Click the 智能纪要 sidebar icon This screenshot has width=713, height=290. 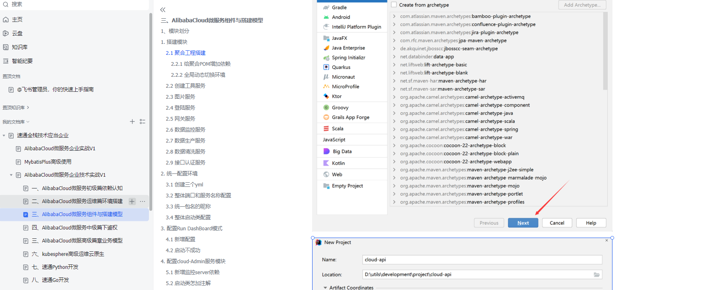[x=6, y=61]
